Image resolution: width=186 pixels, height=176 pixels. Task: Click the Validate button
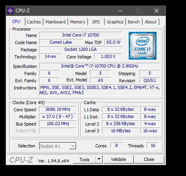[x=119, y=159]
